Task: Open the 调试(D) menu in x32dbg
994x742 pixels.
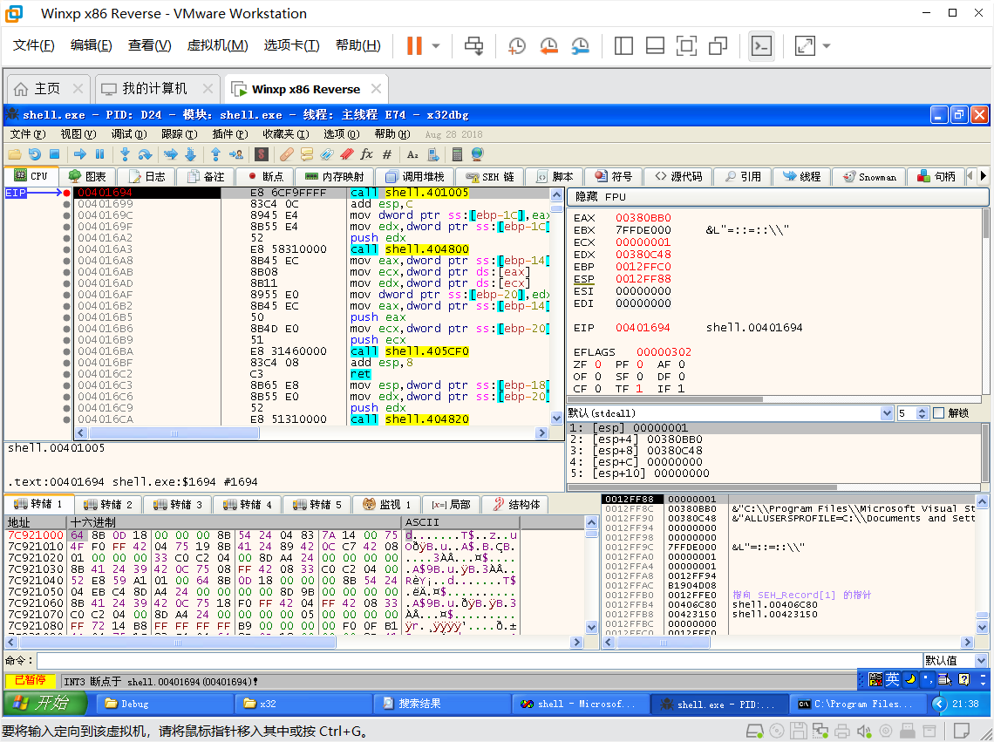Action: pos(129,134)
